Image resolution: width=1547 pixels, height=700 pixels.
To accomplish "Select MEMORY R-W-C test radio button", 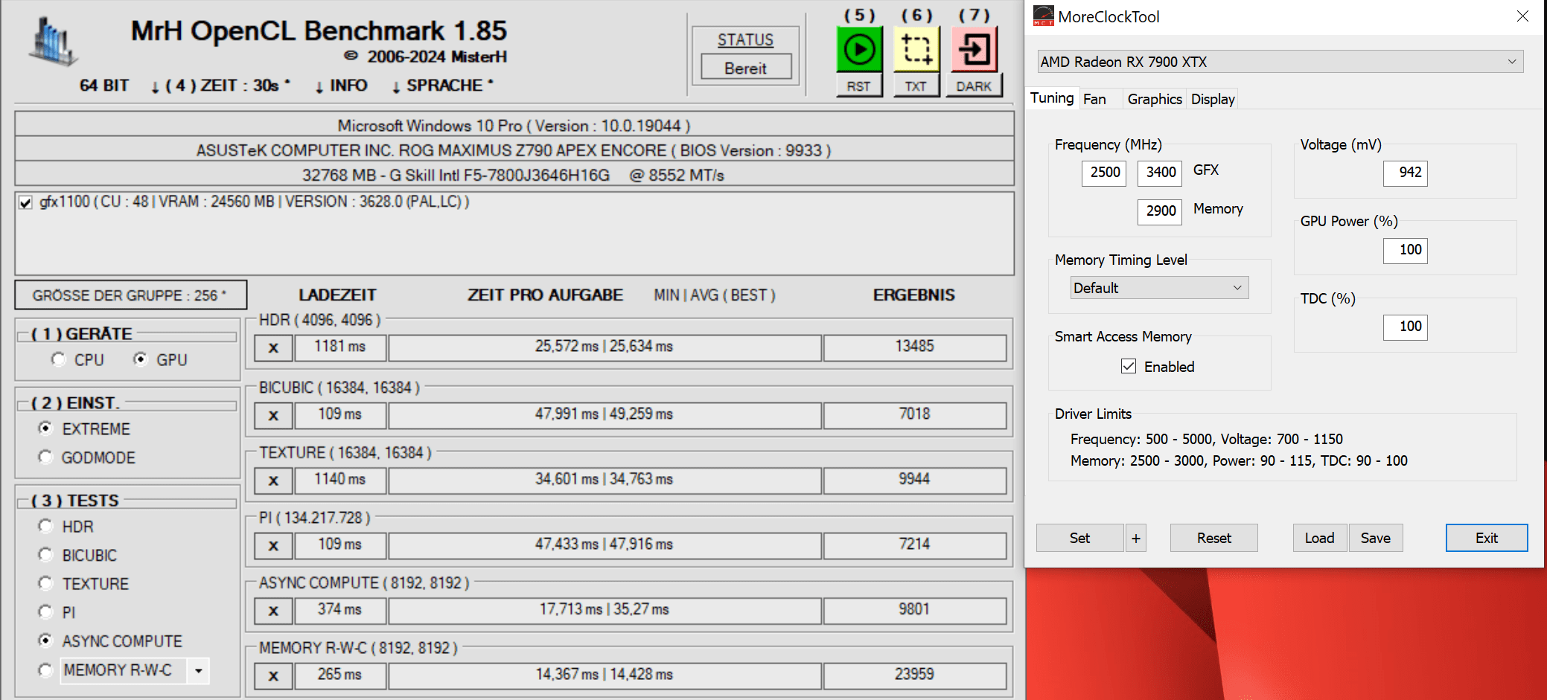I will click(45, 670).
